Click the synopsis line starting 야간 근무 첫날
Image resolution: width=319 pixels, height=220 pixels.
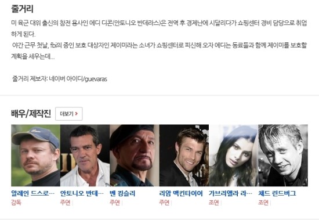coord(159,45)
